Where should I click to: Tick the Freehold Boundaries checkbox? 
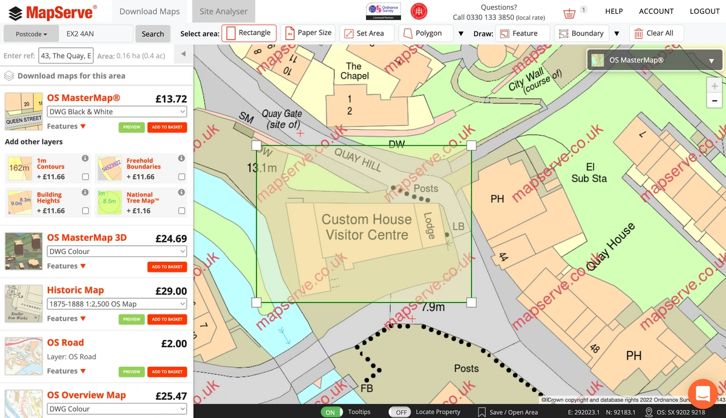(181, 177)
